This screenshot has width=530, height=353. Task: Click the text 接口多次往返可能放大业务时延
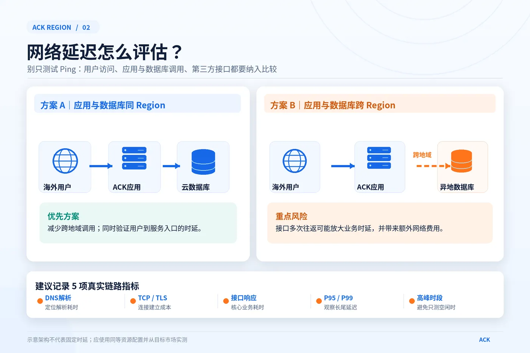coord(324,229)
